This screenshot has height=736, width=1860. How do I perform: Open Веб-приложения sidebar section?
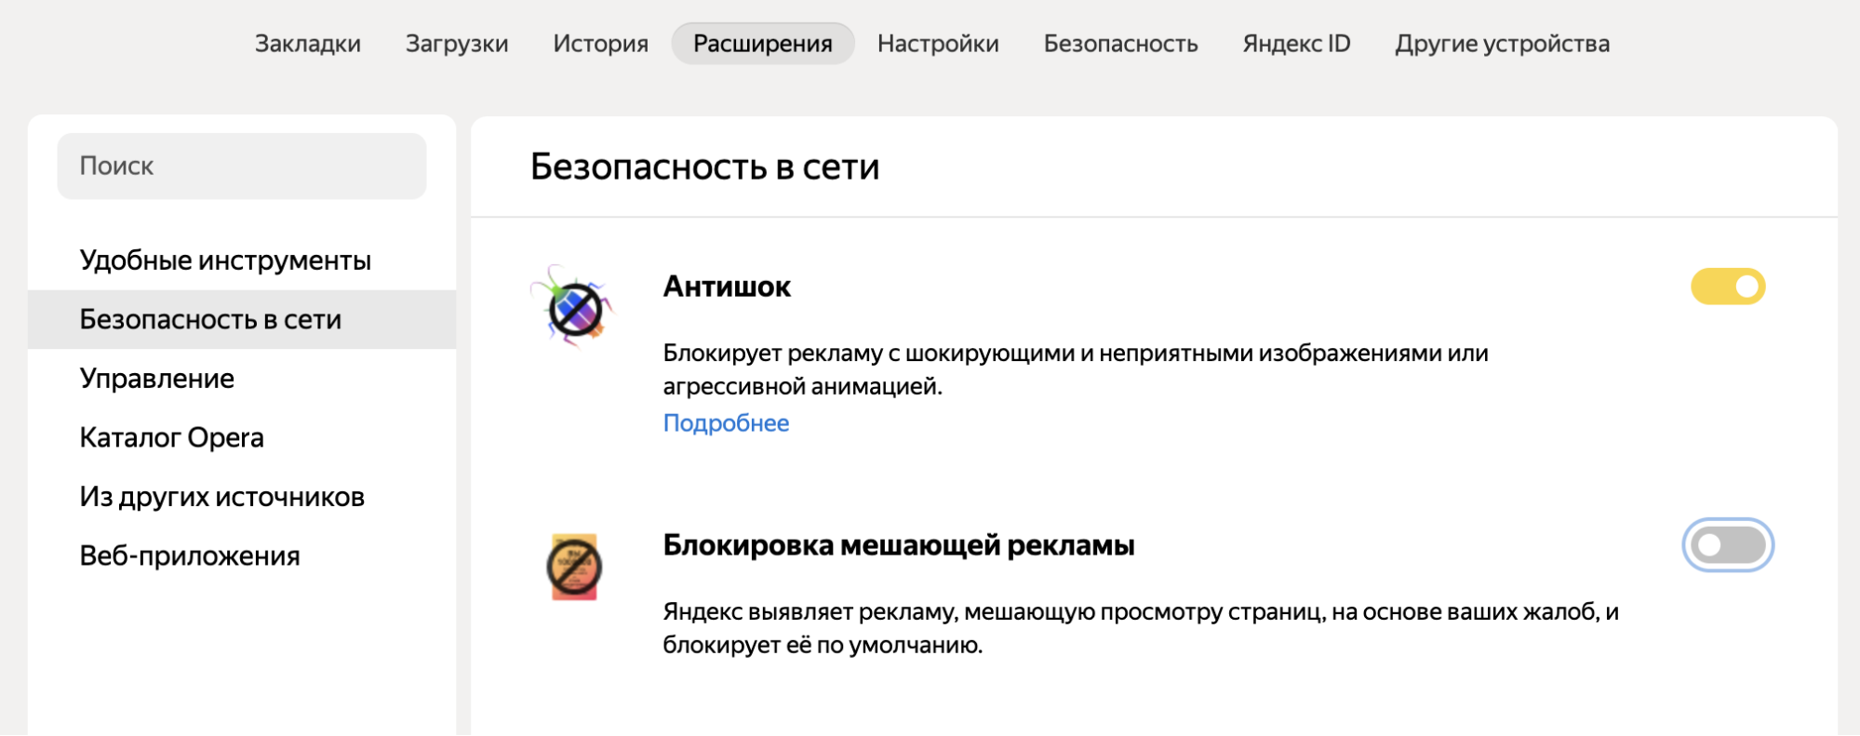pos(190,555)
